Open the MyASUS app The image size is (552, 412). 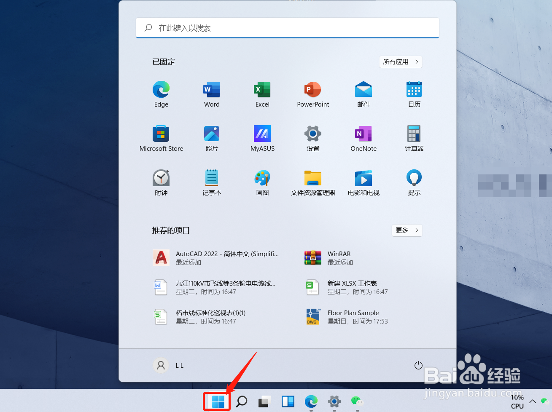click(x=262, y=139)
